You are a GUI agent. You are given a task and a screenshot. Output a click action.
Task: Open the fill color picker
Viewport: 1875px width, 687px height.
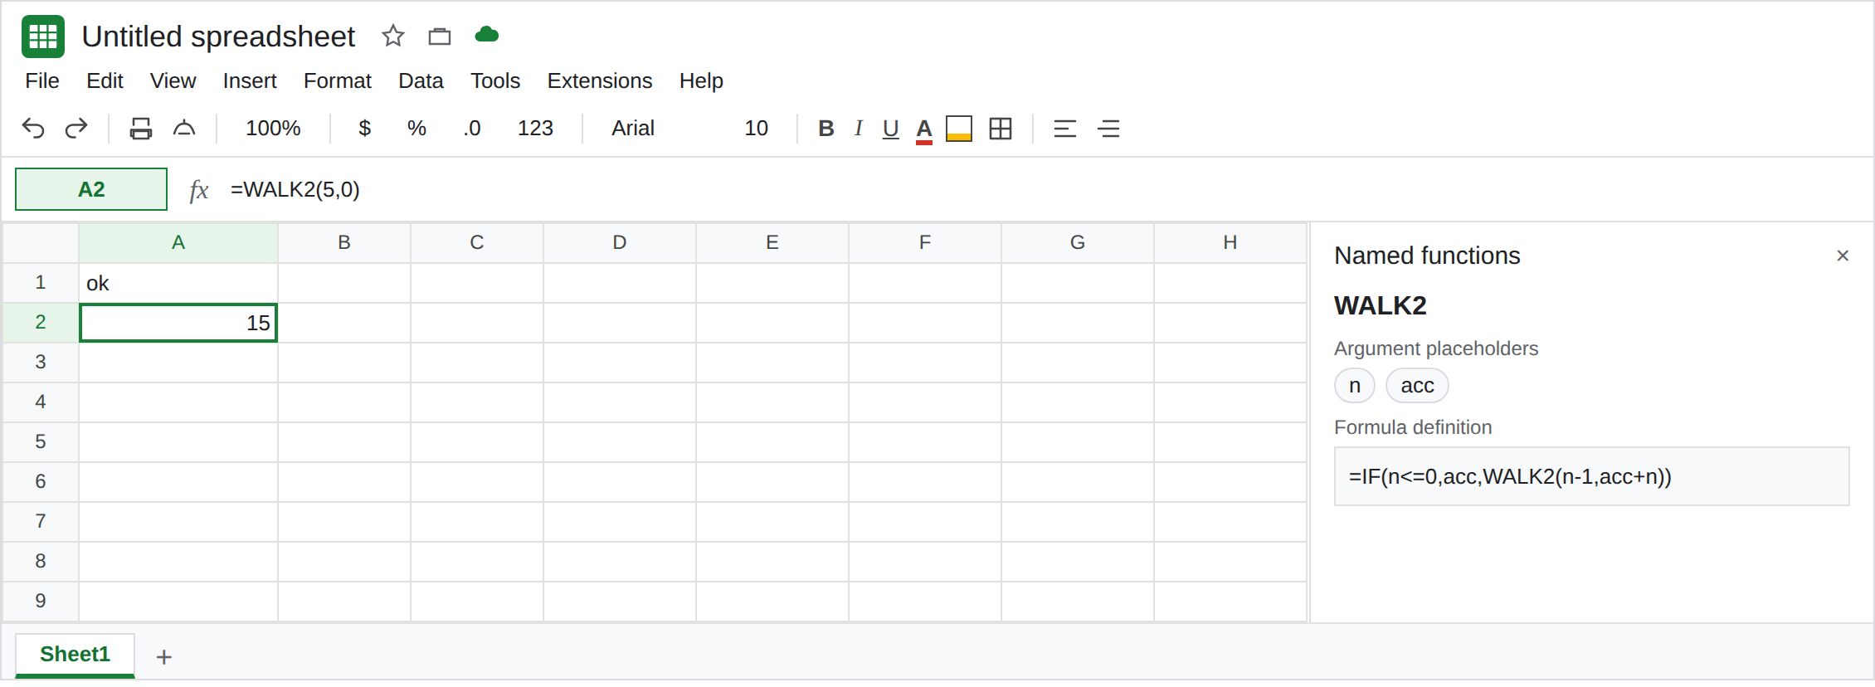click(x=959, y=129)
